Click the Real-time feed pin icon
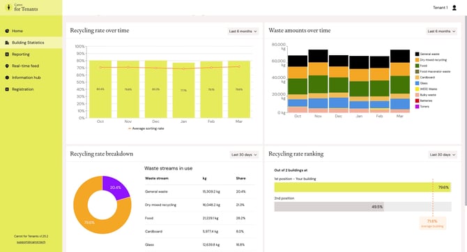This screenshot has height=252, width=467. click(x=7, y=66)
